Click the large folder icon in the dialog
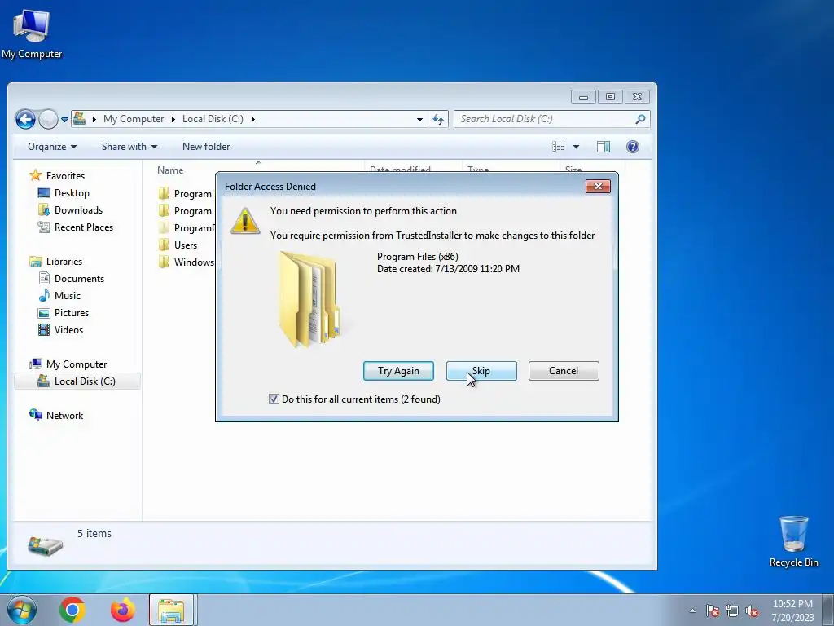This screenshot has height=626, width=834. pos(309,299)
